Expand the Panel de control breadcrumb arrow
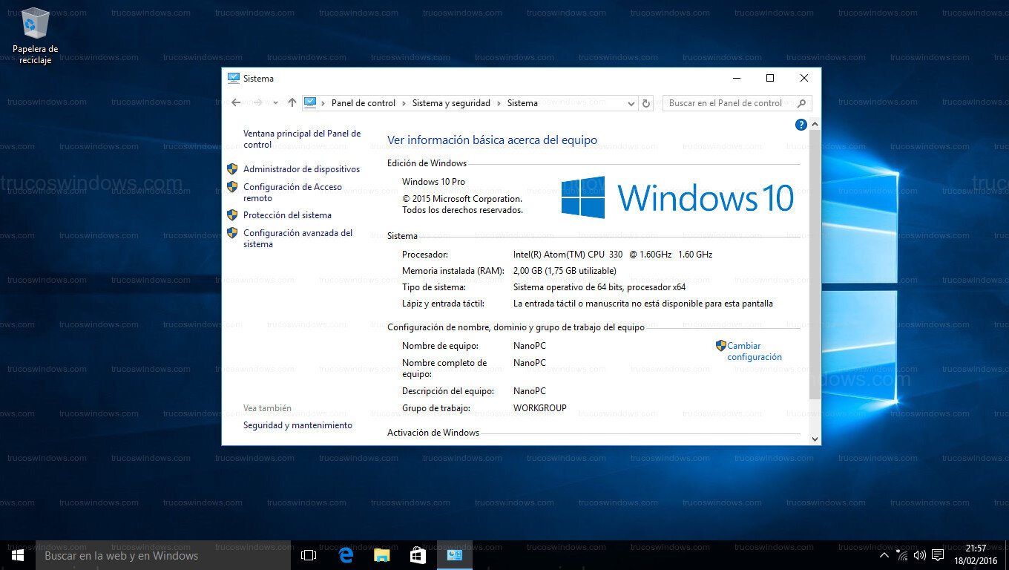This screenshot has height=570, width=1009. pos(403,103)
